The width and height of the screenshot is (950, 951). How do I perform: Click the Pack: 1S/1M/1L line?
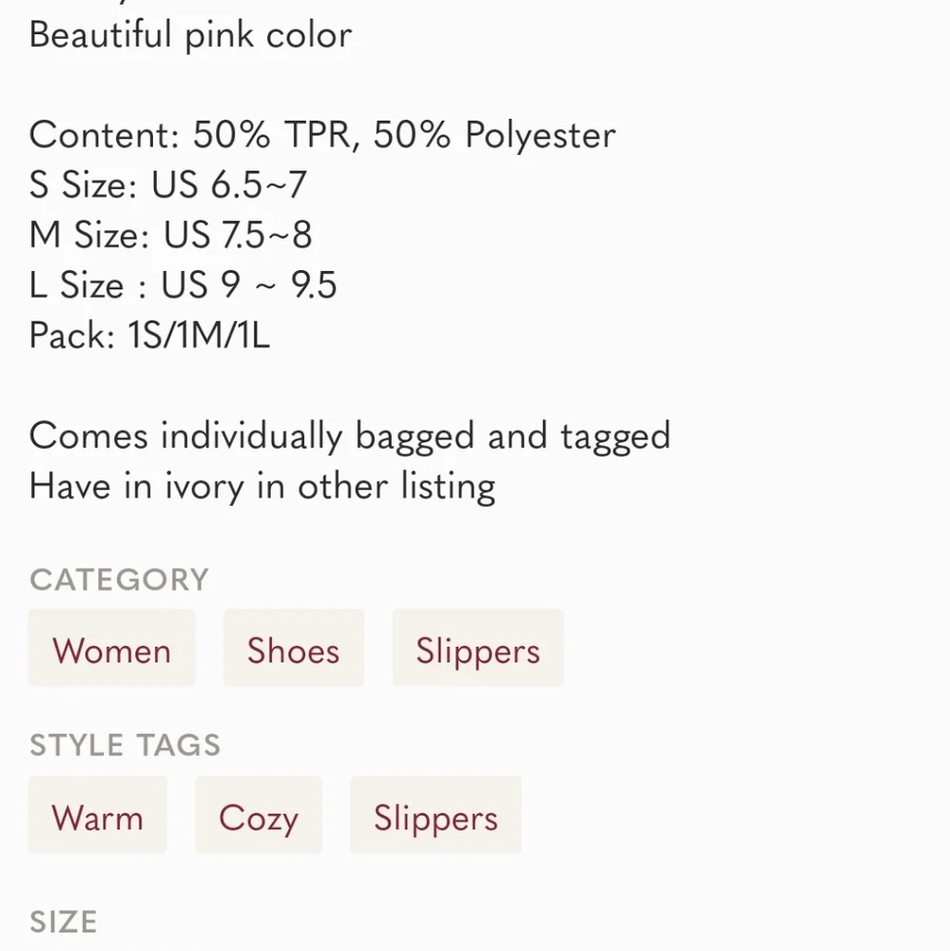[149, 336]
